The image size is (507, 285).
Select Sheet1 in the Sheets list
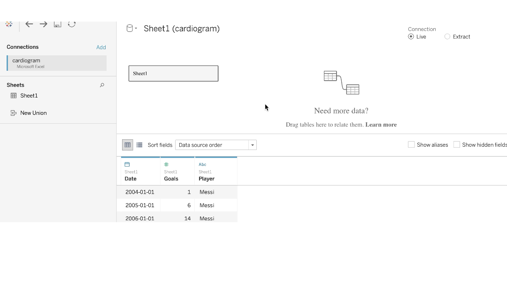click(29, 96)
